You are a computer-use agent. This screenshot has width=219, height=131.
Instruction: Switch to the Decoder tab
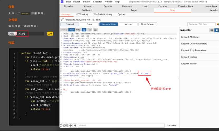(x=108, y=6)
